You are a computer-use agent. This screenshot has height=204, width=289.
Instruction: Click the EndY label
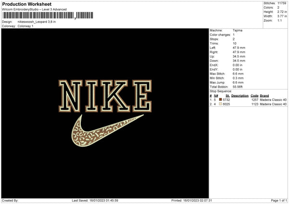[x=214, y=69]
